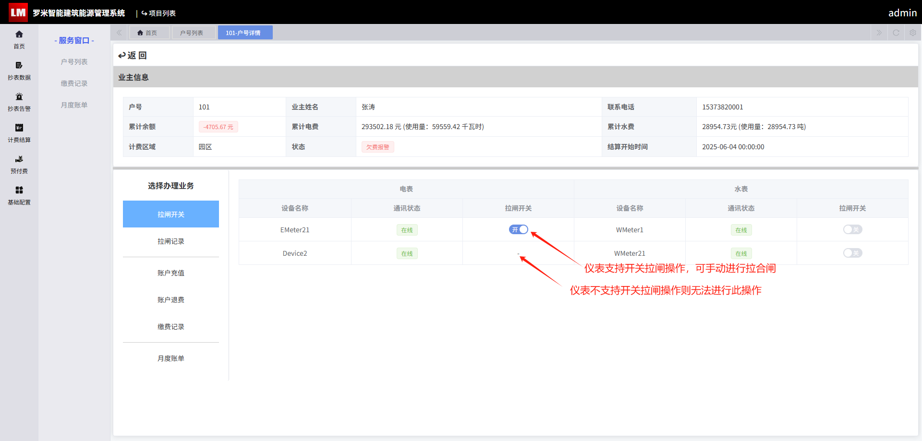Toggle the EMeter21 拉闸开关 switch

coord(519,229)
